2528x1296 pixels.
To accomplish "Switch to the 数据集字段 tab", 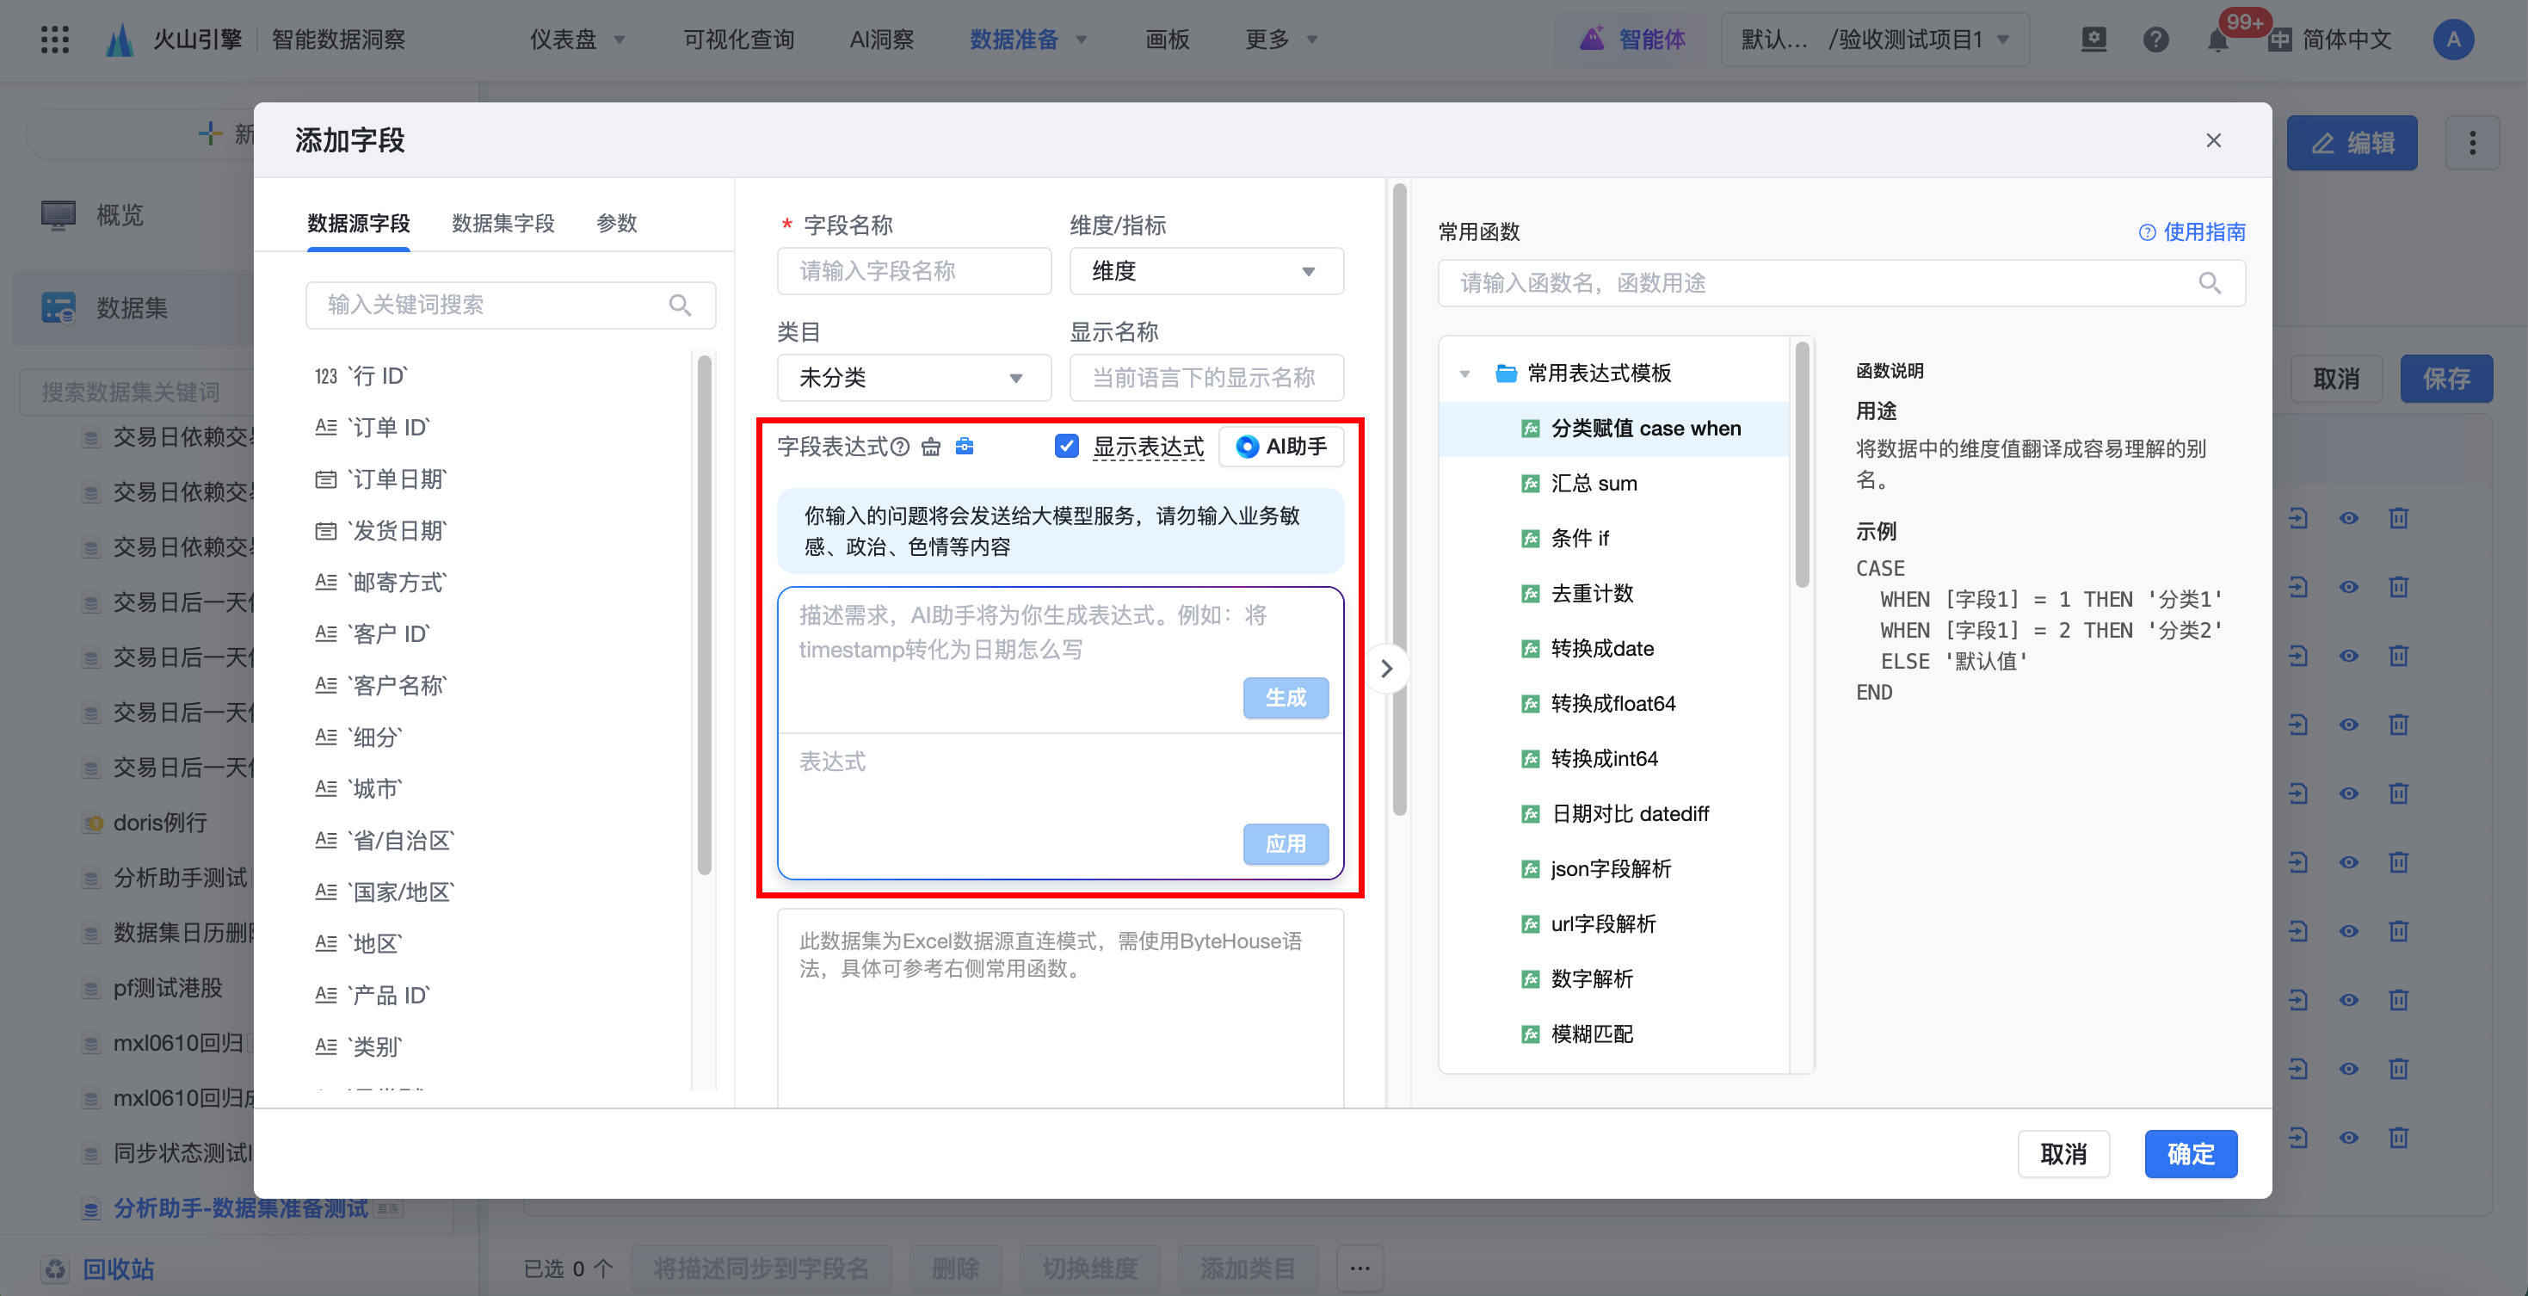I will (503, 224).
